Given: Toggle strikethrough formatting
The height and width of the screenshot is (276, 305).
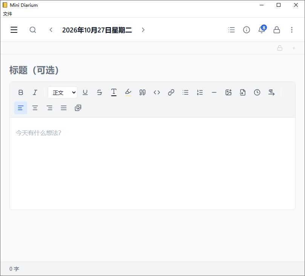Looking at the screenshot, I should [100, 92].
